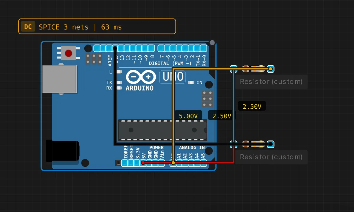The height and width of the screenshot is (212, 354).
Task: Select digital pin 7
Action: tap(161, 48)
